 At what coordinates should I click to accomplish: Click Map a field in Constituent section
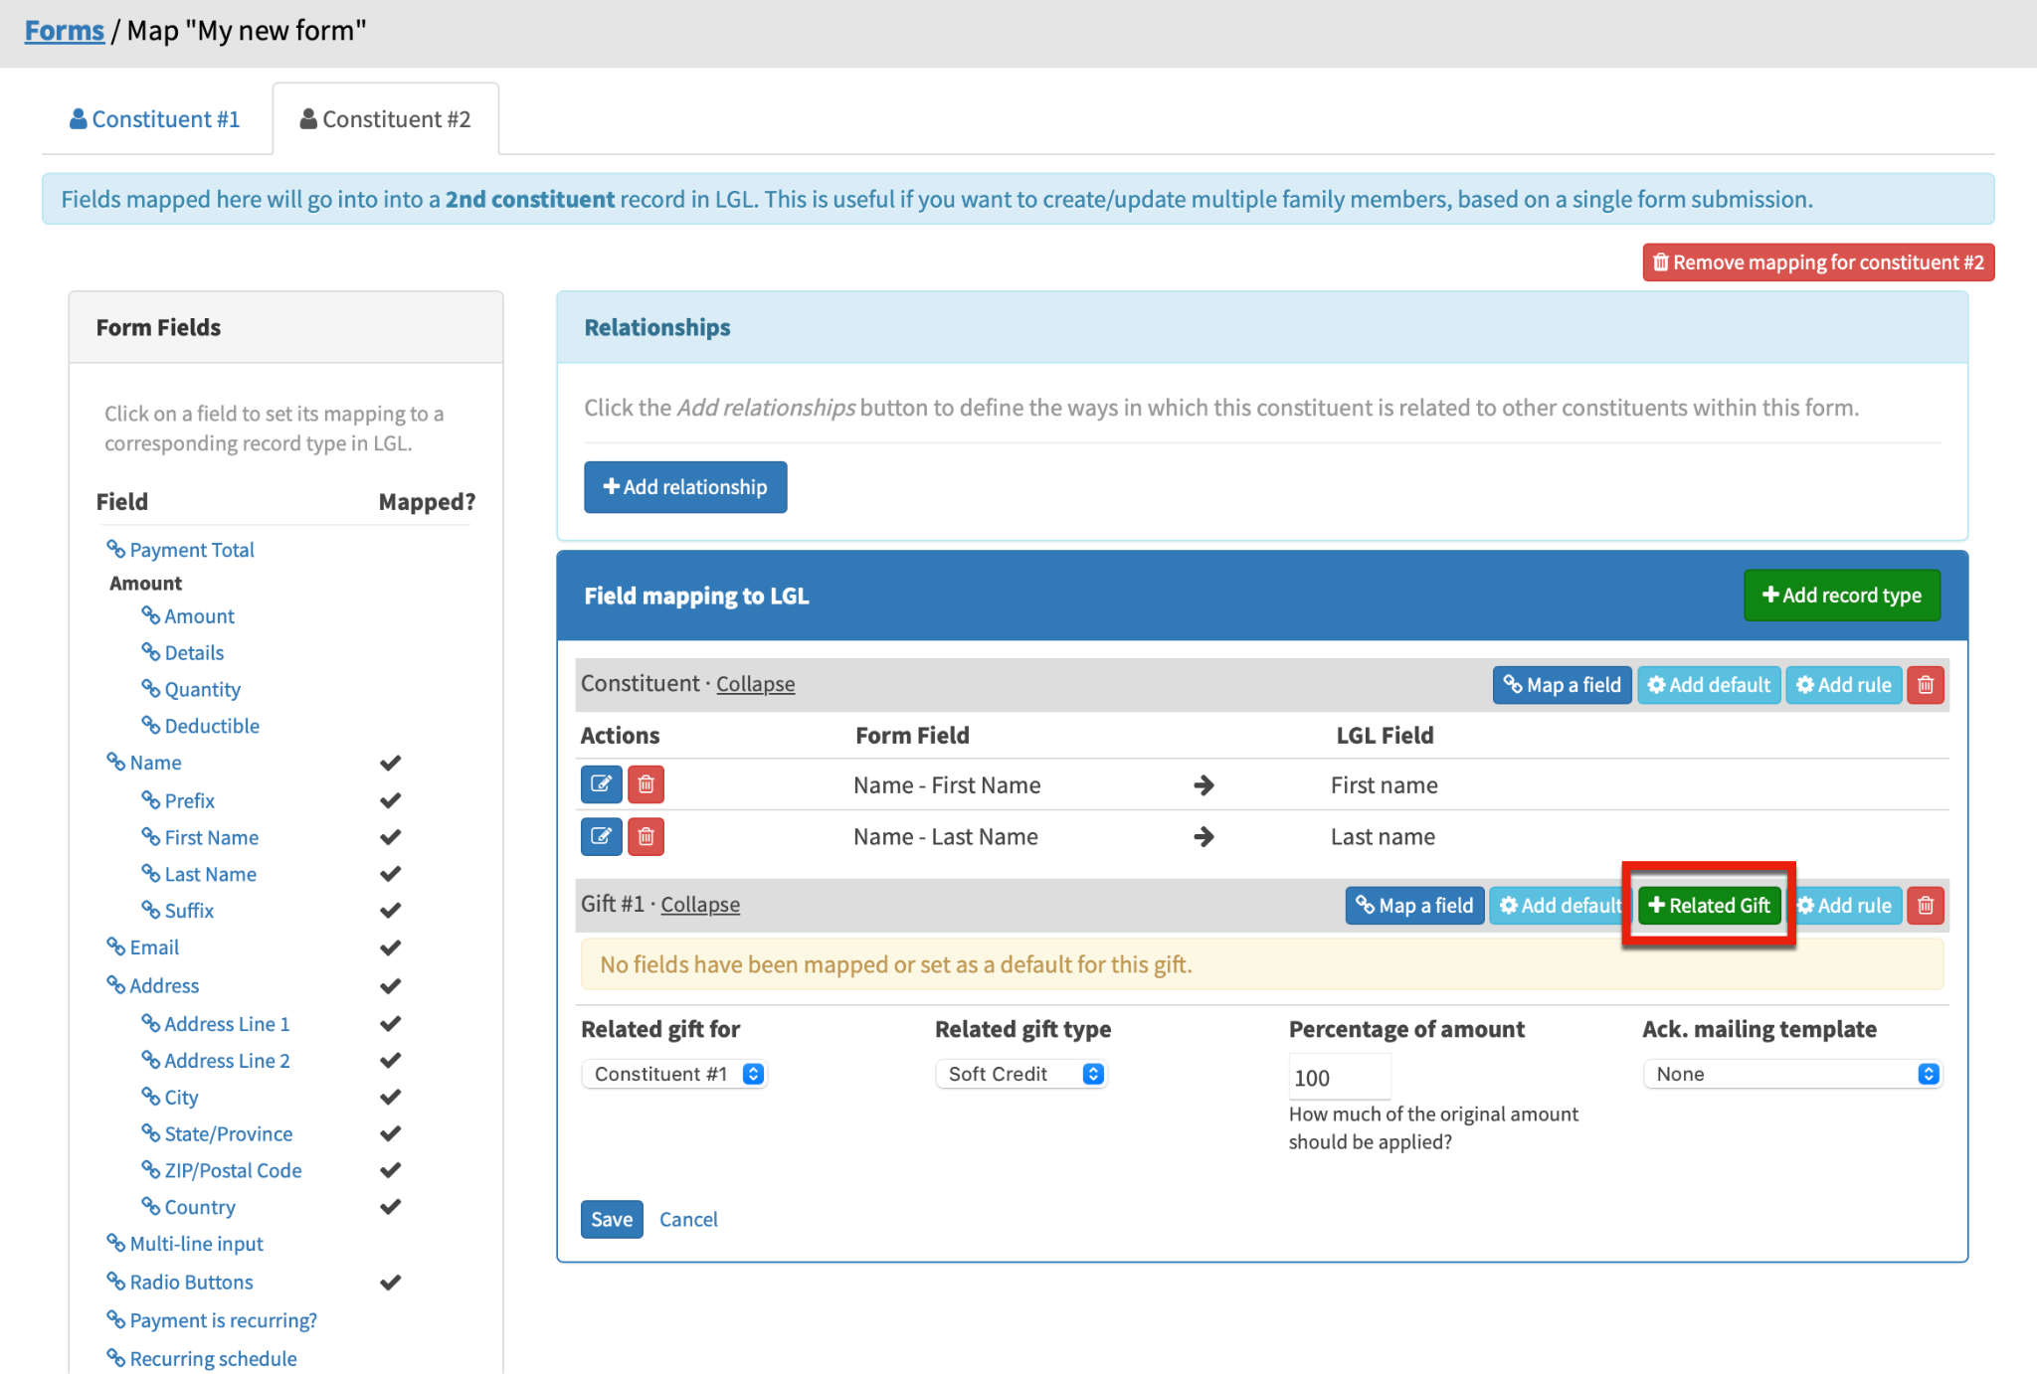point(1561,685)
